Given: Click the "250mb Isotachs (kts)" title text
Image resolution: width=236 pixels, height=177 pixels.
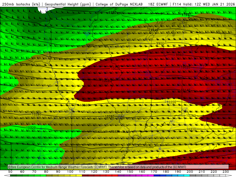Looking at the screenshot, I should (21, 4).
